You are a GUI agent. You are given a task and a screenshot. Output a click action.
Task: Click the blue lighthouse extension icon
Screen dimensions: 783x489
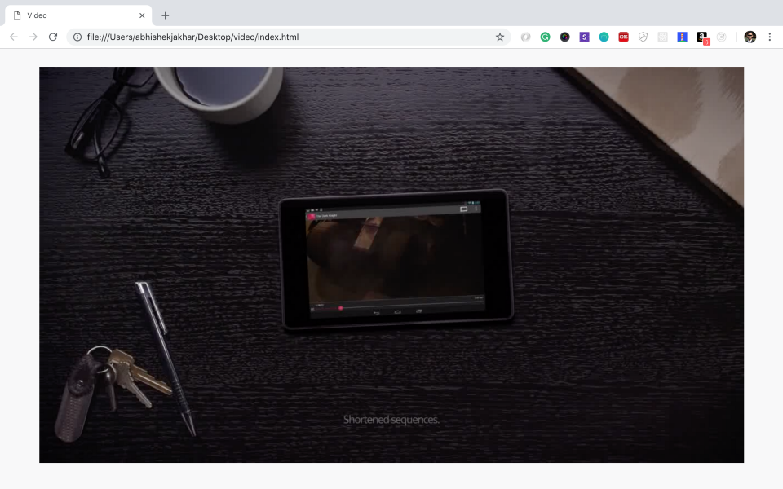tap(682, 37)
